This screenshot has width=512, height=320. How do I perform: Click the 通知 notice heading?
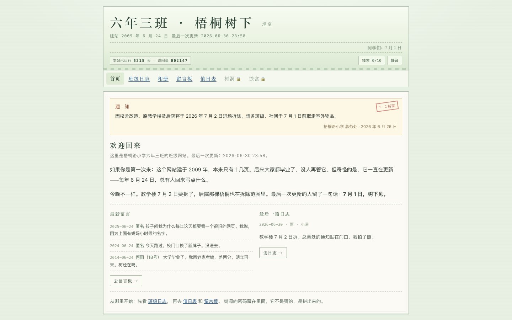click(122, 107)
